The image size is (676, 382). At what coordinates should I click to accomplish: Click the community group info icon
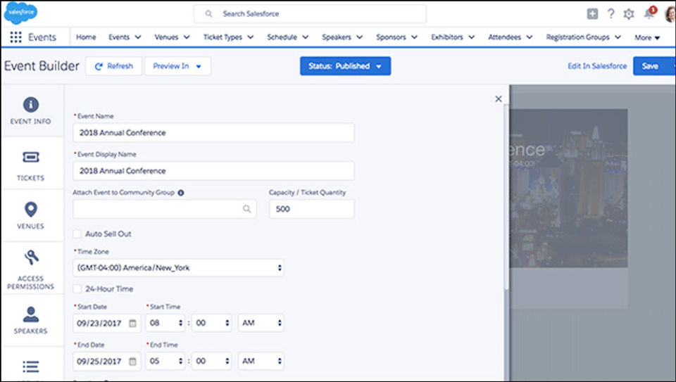tap(181, 193)
